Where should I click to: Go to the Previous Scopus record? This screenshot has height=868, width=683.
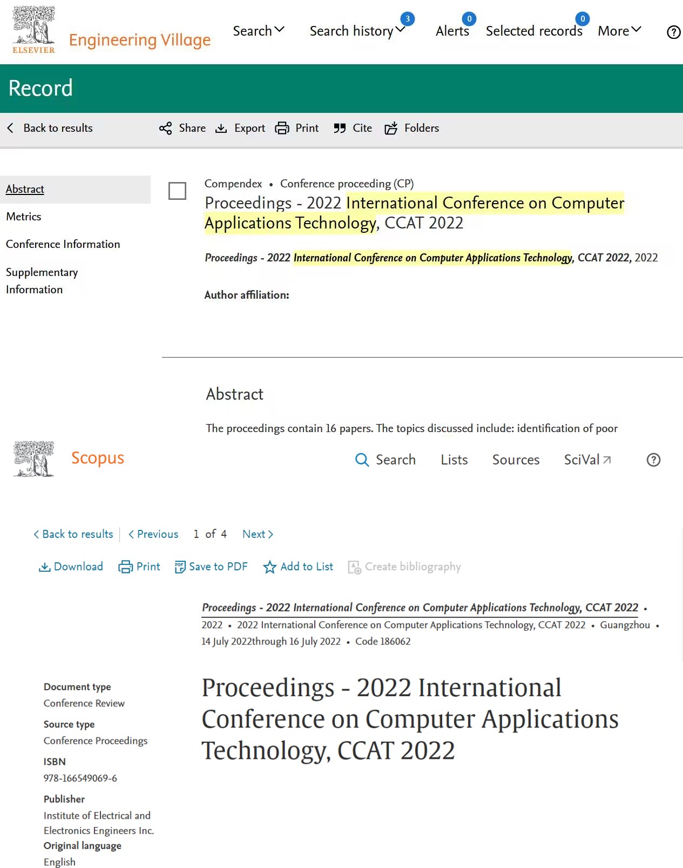click(153, 534)
